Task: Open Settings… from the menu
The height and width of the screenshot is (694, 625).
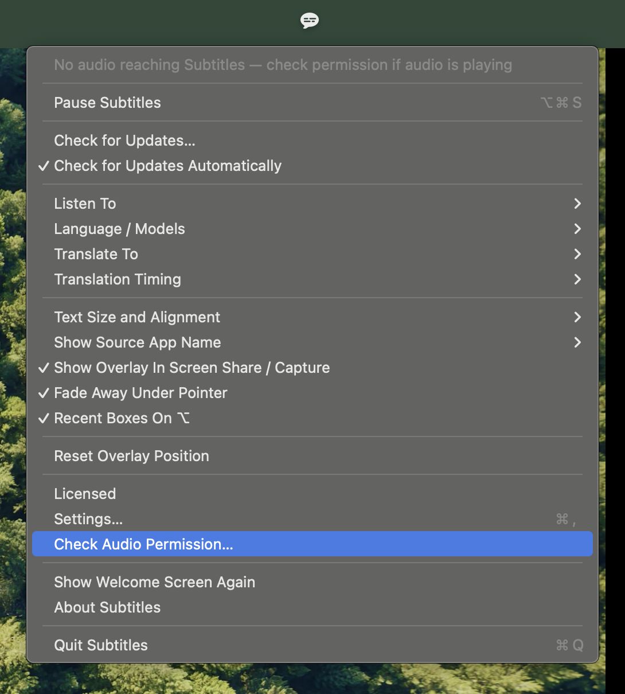Action: click(x=312, y=519)
